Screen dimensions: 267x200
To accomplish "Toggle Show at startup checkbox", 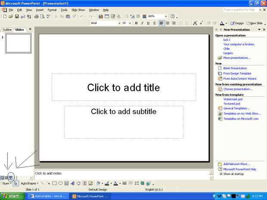I will 221,174.
